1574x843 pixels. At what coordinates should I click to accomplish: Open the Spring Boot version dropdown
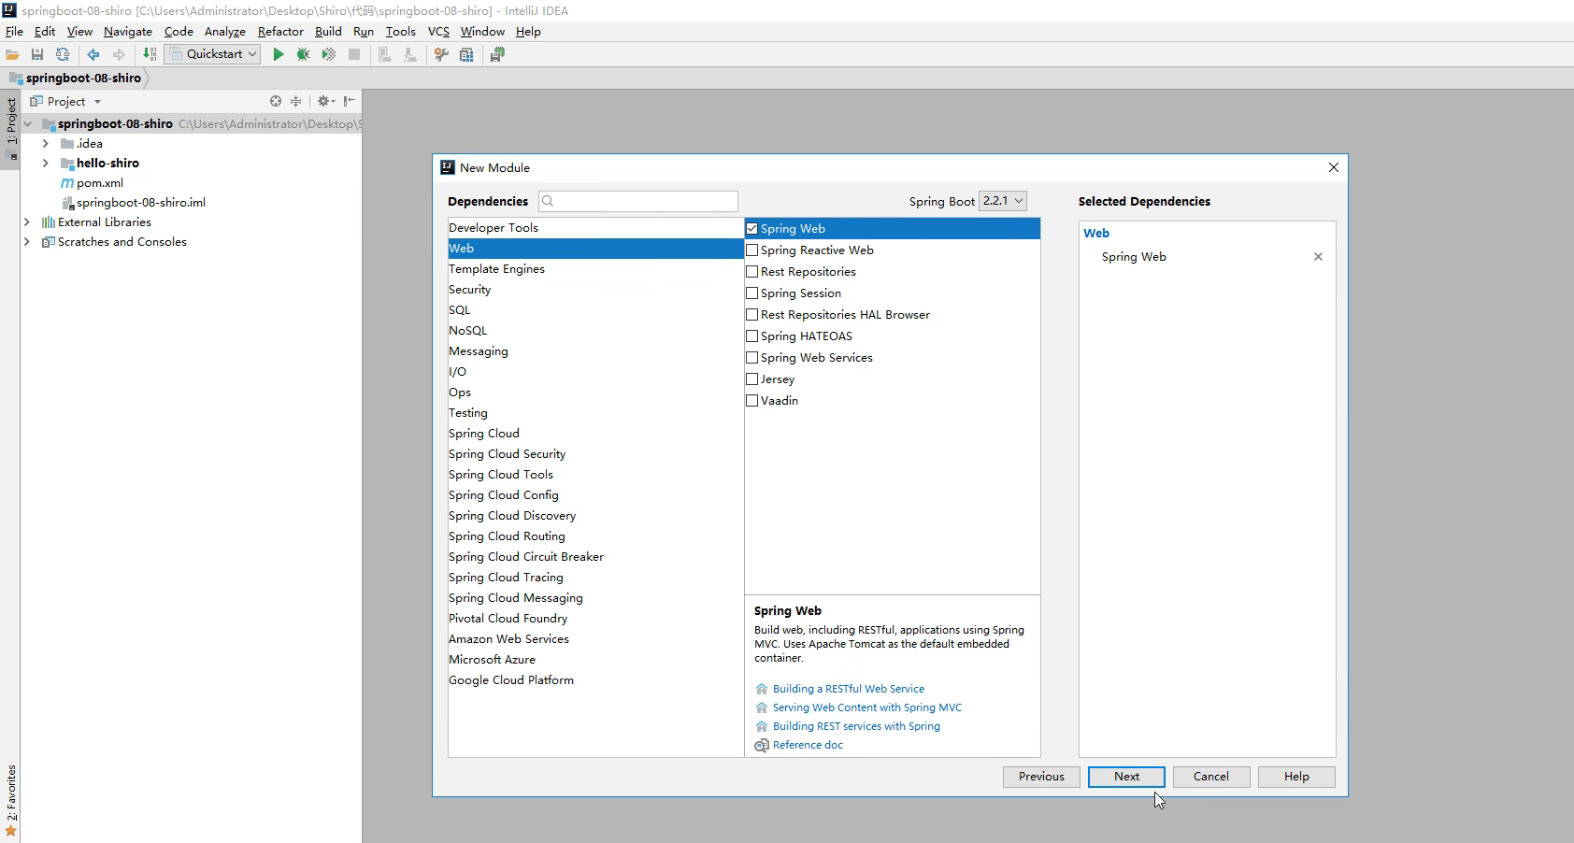pos(1002,201)
